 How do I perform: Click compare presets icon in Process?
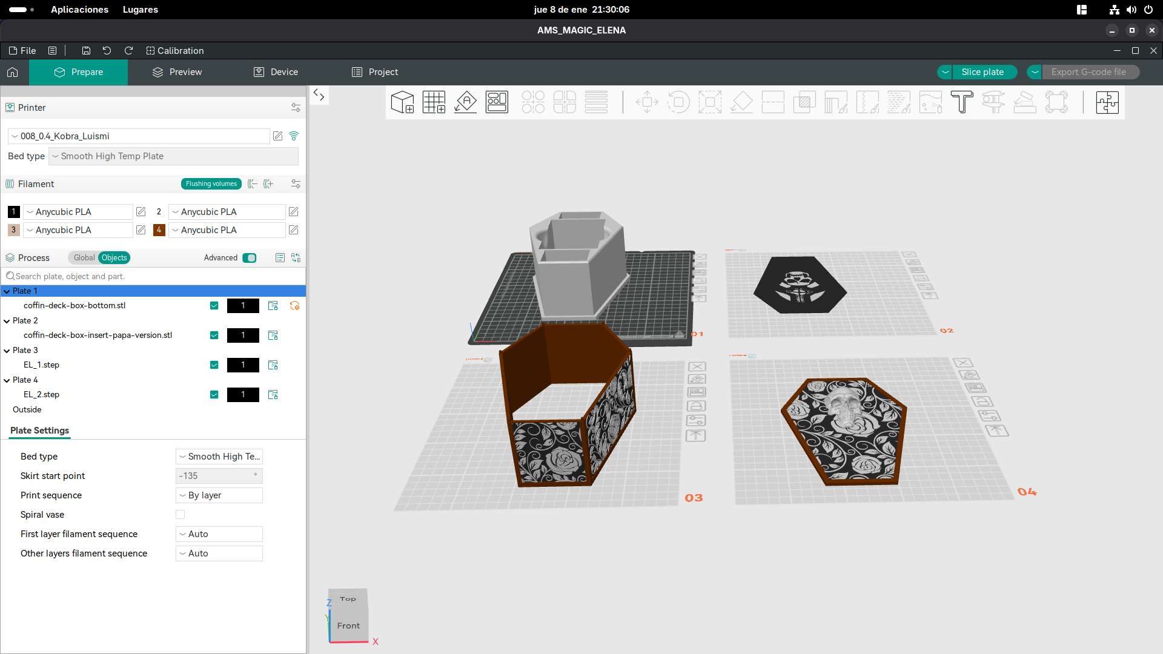coord(296,258)
